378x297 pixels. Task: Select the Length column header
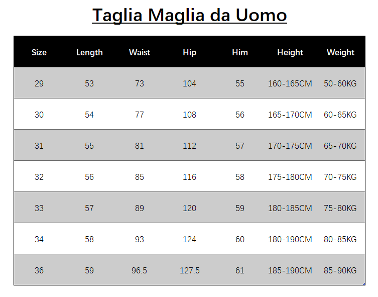89,52
